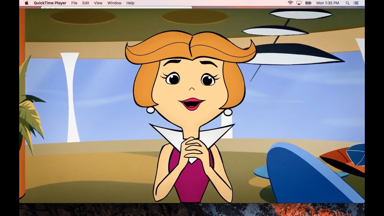Open the View menu
The image size is (384, 216).
pos(98,3)
